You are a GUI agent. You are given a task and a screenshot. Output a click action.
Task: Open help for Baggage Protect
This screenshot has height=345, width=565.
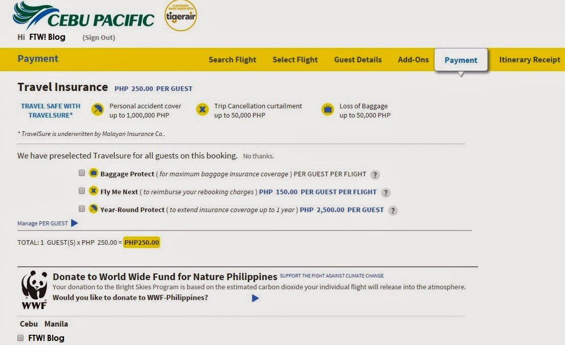[x=375, y=174]
